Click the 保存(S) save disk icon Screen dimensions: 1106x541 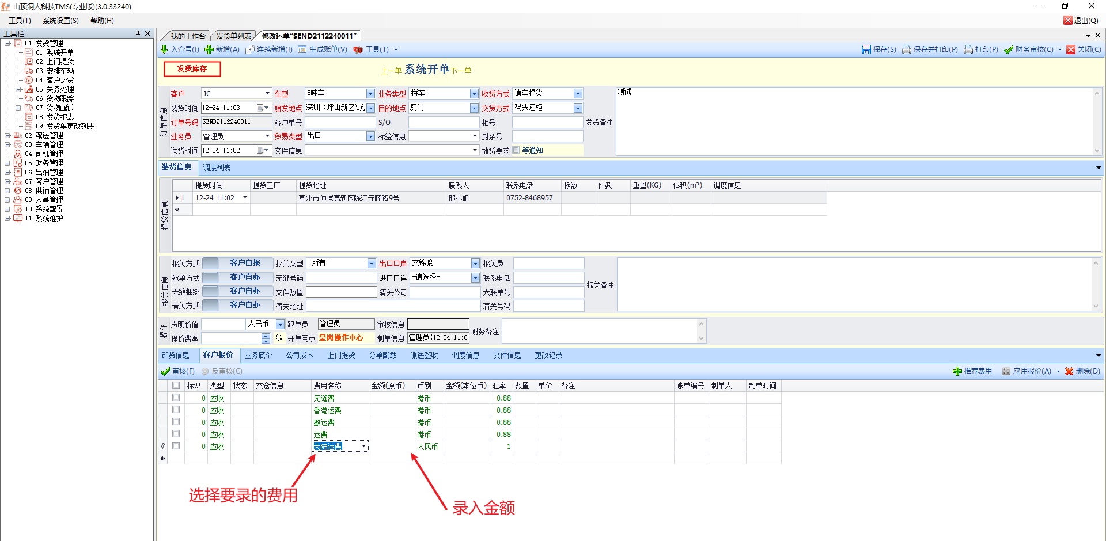click(866, 49)
